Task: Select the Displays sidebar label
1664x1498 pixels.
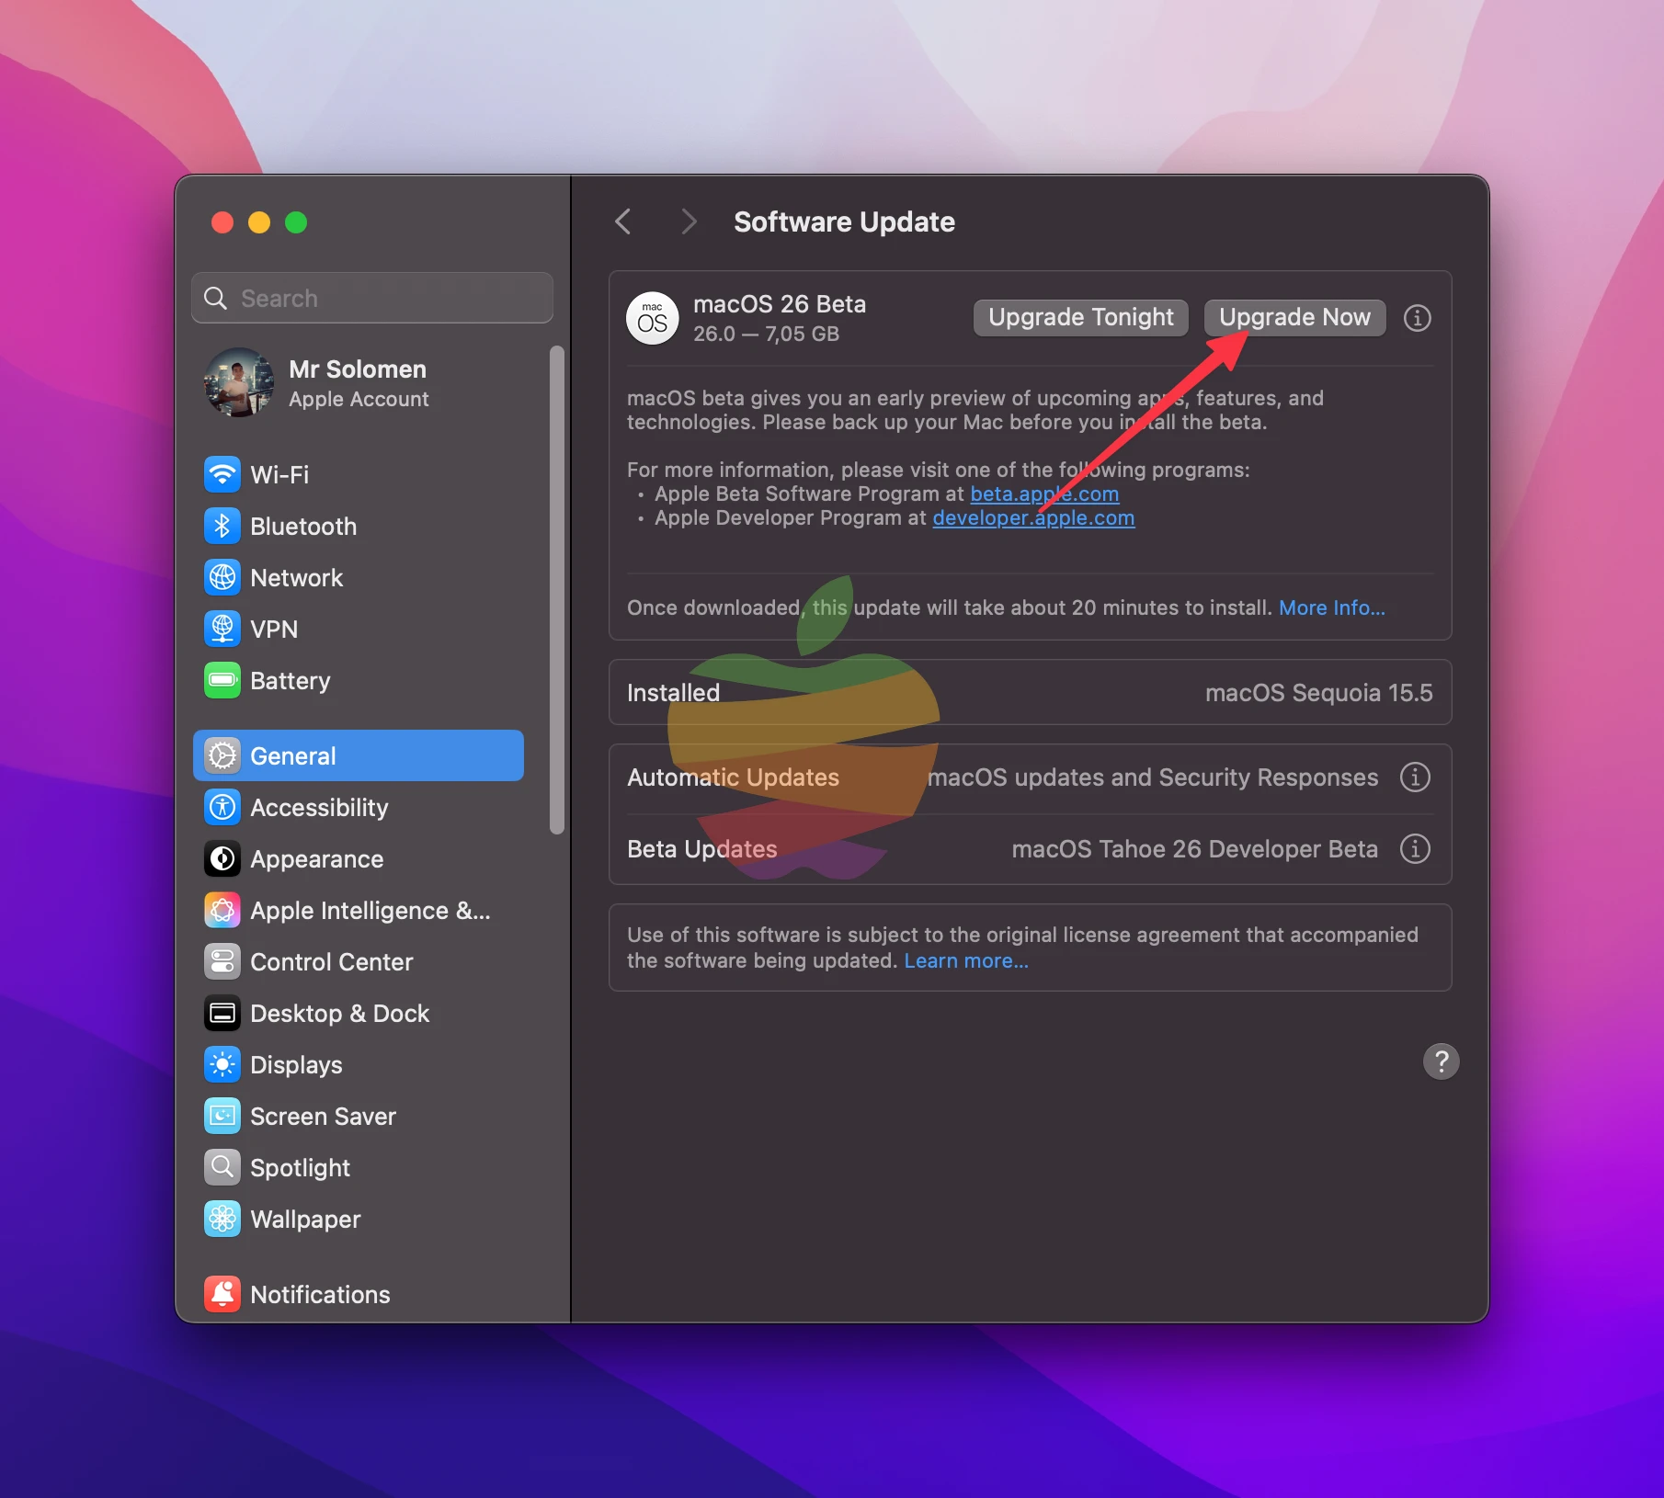Action: coord(296,1065)
